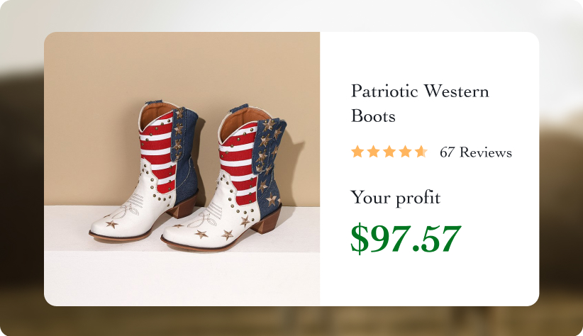Click the first rating star
The height and width of the screenshot is (336, 583).
coord(357,152)
